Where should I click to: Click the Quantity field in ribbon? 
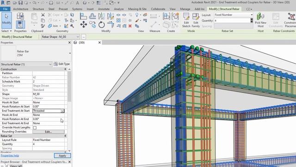pyautogui.click(x=232, y=20)
